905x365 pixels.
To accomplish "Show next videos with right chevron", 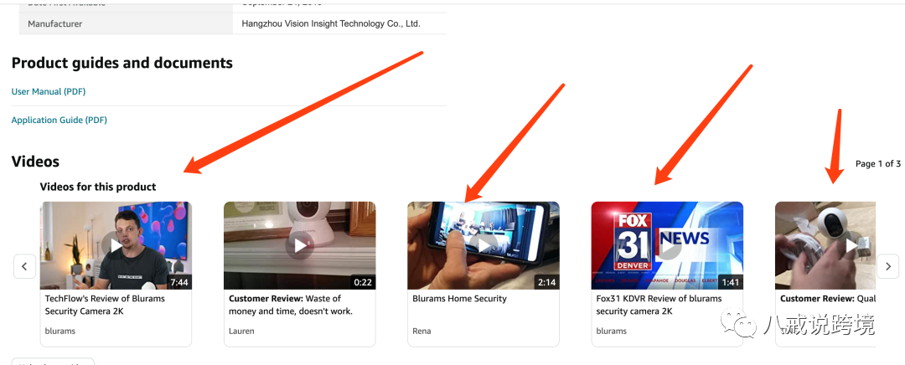I will 887,266.
